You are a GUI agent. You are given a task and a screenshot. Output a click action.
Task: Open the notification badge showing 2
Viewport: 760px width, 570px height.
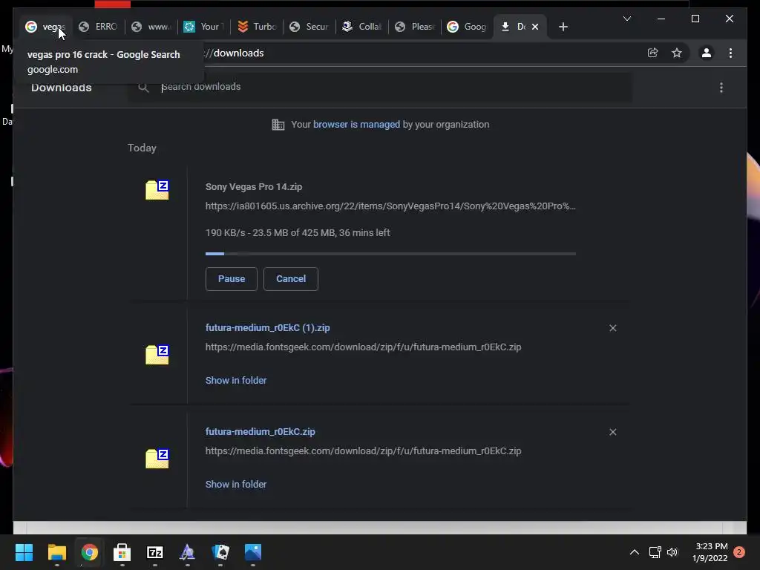pos(739,552)
